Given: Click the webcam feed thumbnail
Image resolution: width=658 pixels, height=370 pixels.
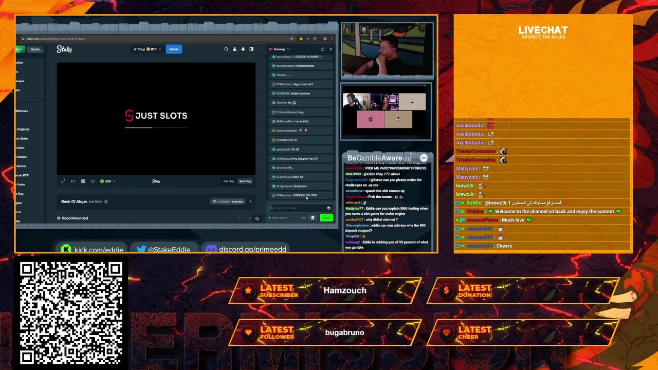Looking at the screenshot, I should point(387,50).
